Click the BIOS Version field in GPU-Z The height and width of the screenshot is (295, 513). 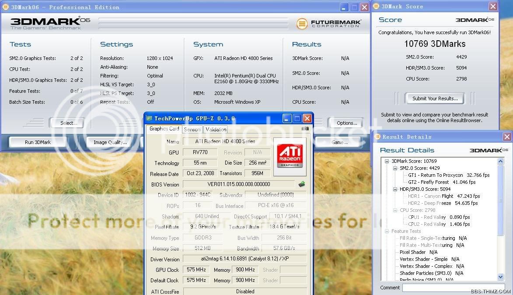[x=239, y=184]
